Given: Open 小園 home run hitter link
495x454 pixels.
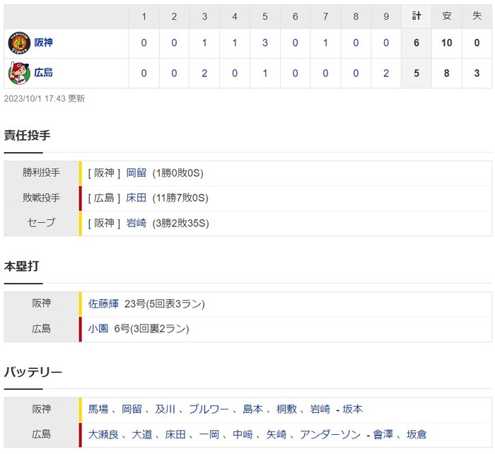Looking at the screenshot, I should pyautogui.click(x=98, y=329).
